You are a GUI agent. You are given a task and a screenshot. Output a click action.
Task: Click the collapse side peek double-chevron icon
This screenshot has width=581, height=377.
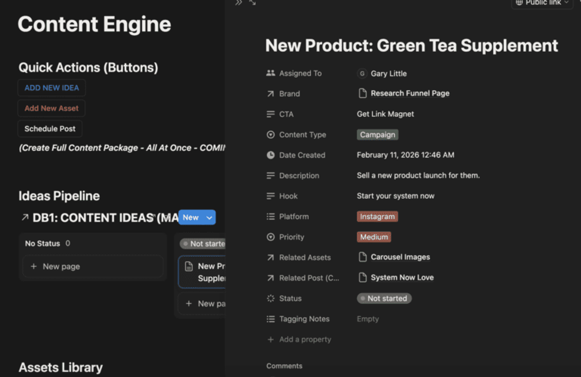239,3
